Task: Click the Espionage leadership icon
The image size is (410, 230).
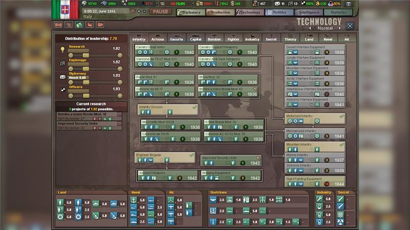Action: pyautogui.click(x=63, y=63)
